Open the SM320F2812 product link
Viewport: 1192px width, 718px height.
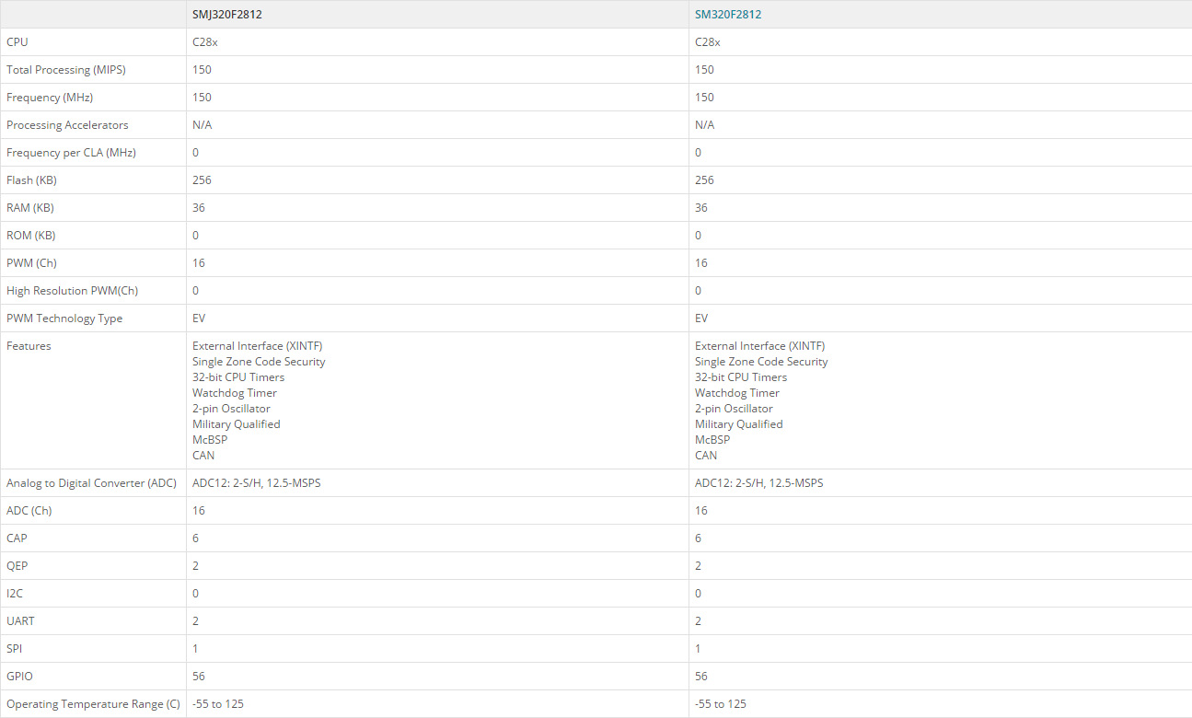point(728,15)
